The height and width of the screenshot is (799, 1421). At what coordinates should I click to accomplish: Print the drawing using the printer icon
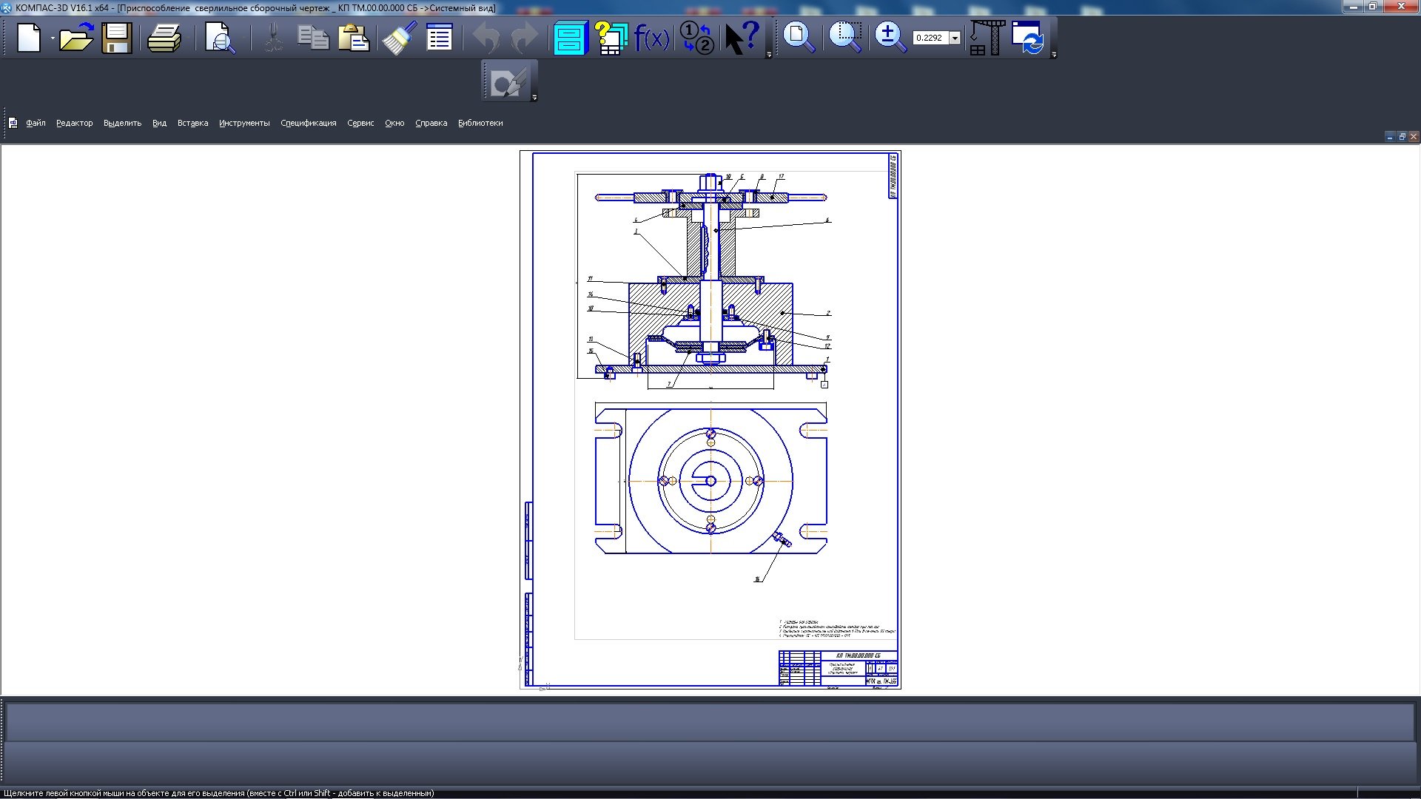click(x=164, y=38)
